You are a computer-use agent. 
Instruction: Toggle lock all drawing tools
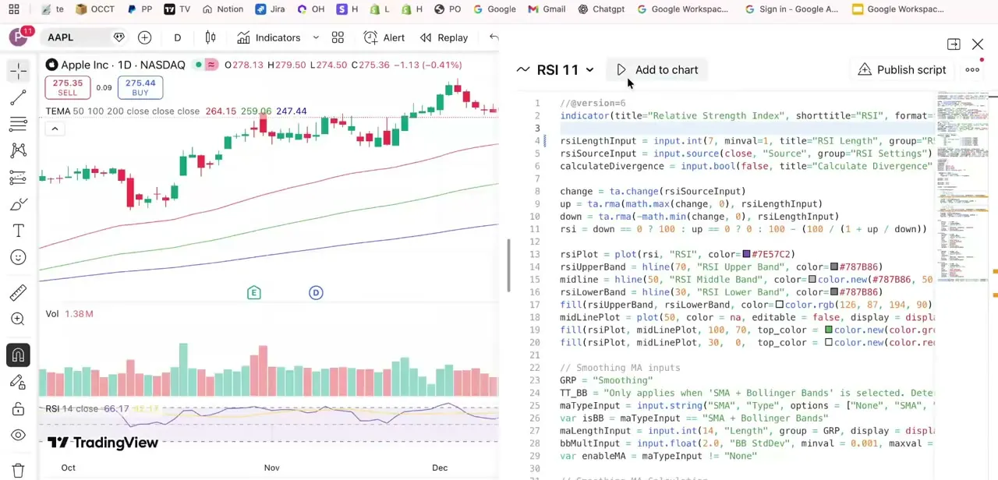19,409
